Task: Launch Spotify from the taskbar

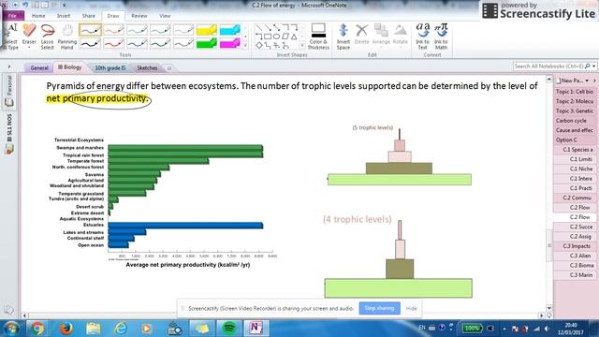Action: pos(228,329)
